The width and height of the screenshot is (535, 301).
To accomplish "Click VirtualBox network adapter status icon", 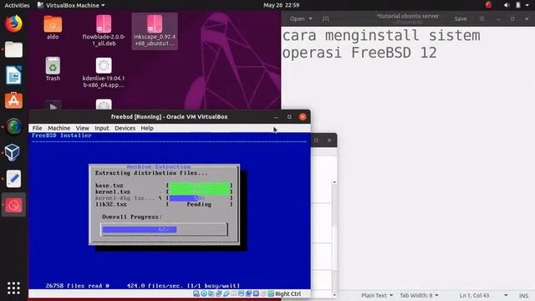I will tap(219, 293).
